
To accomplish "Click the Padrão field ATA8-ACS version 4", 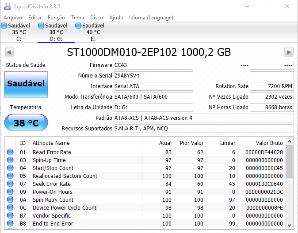I will (204, 118).
